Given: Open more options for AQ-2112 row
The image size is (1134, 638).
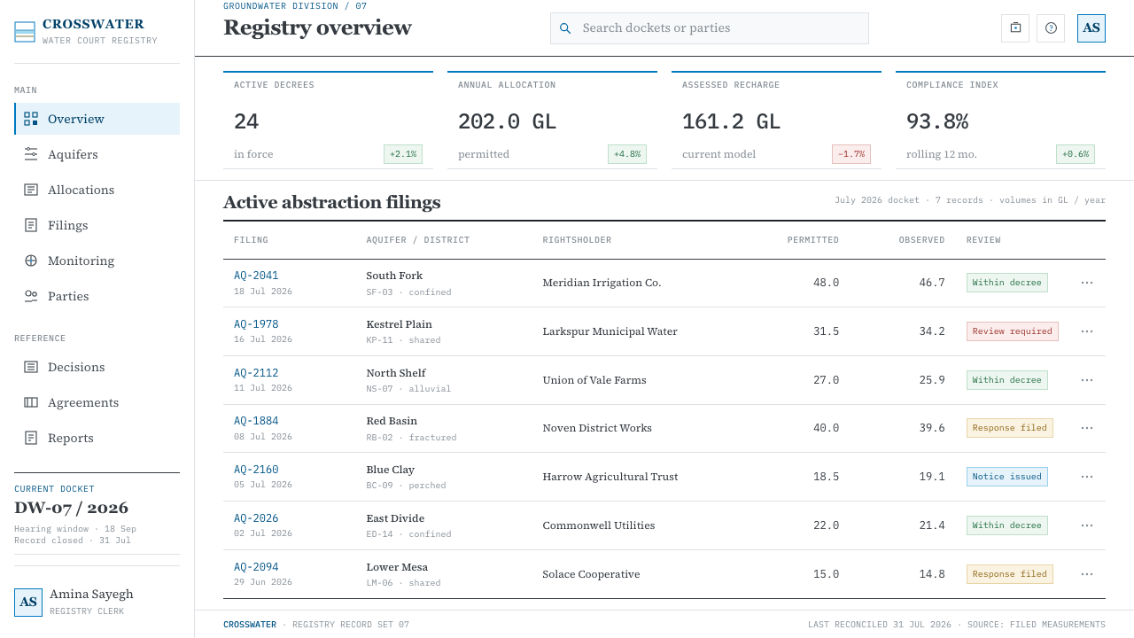Looking at the screenshot, I should [1087, 380].
